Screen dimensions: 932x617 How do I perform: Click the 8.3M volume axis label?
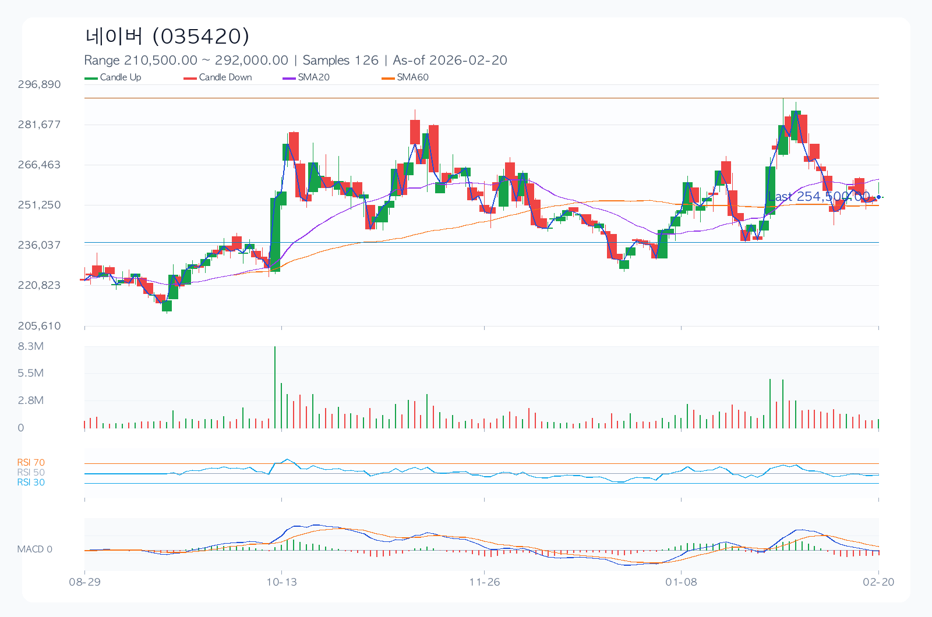[x=30, y=346]
